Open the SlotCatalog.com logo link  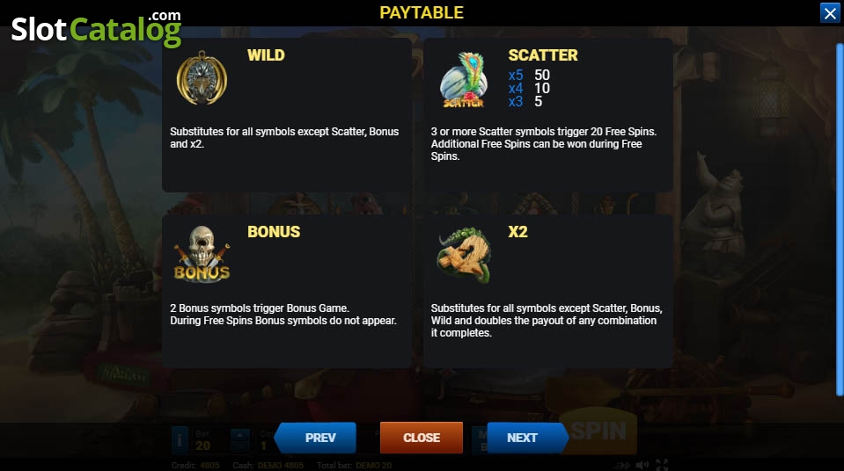[x=96, y=28]
